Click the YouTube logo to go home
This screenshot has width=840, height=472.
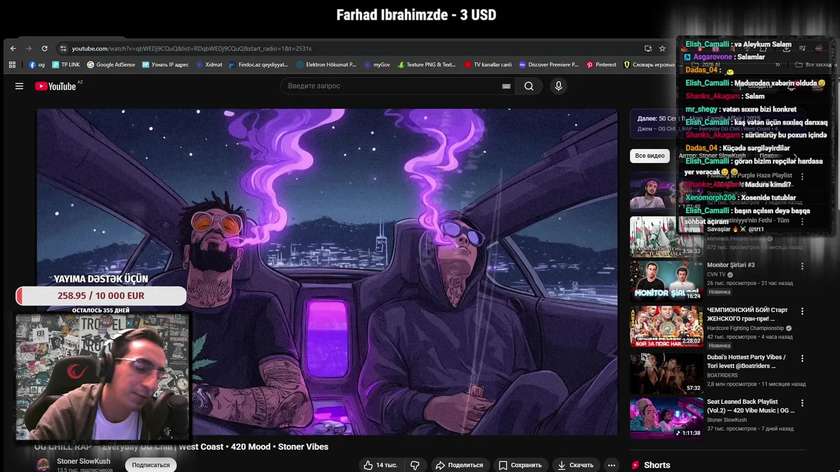pos(56,86)
